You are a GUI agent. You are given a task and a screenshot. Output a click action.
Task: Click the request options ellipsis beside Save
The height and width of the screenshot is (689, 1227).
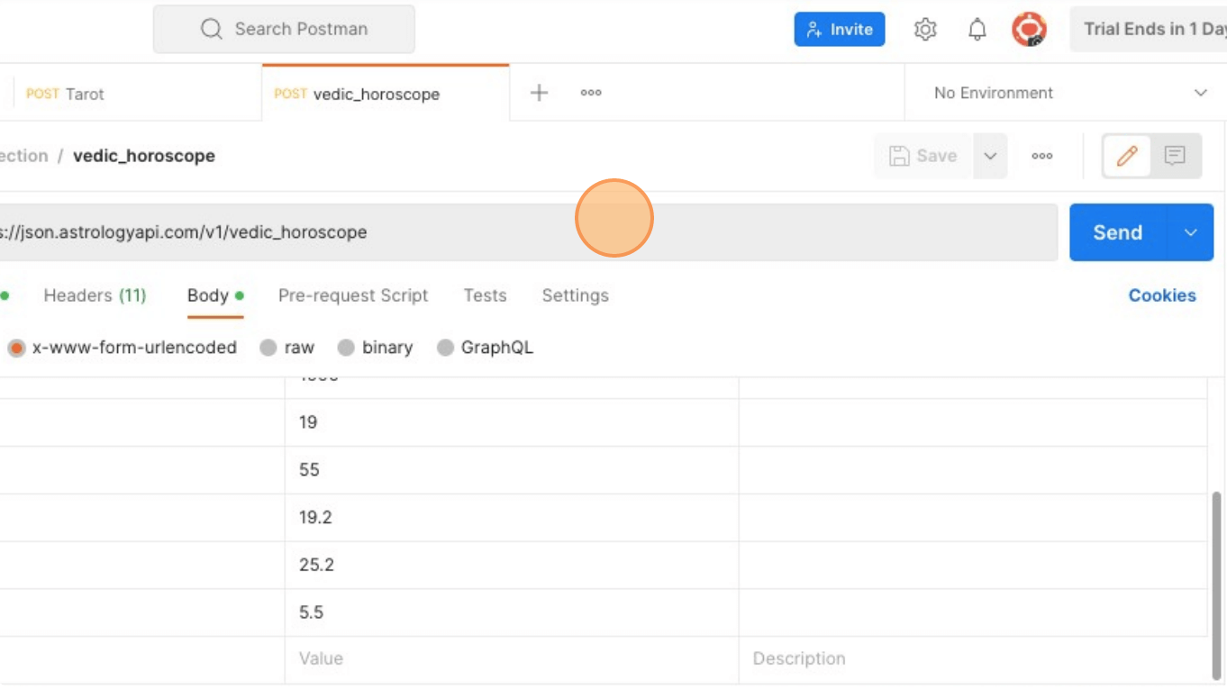(x=1042, y=156)
